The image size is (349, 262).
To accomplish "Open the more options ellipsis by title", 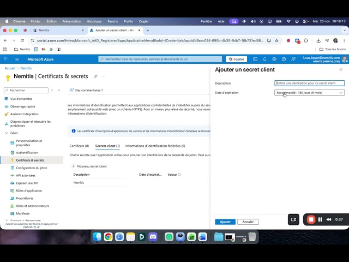I will pyautogui.click(x=103, y=76).
